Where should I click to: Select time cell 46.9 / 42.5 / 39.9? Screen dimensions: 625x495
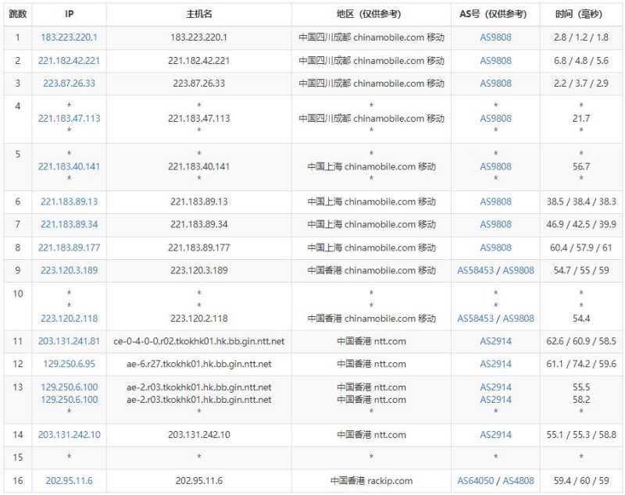[x=581, y=224]
